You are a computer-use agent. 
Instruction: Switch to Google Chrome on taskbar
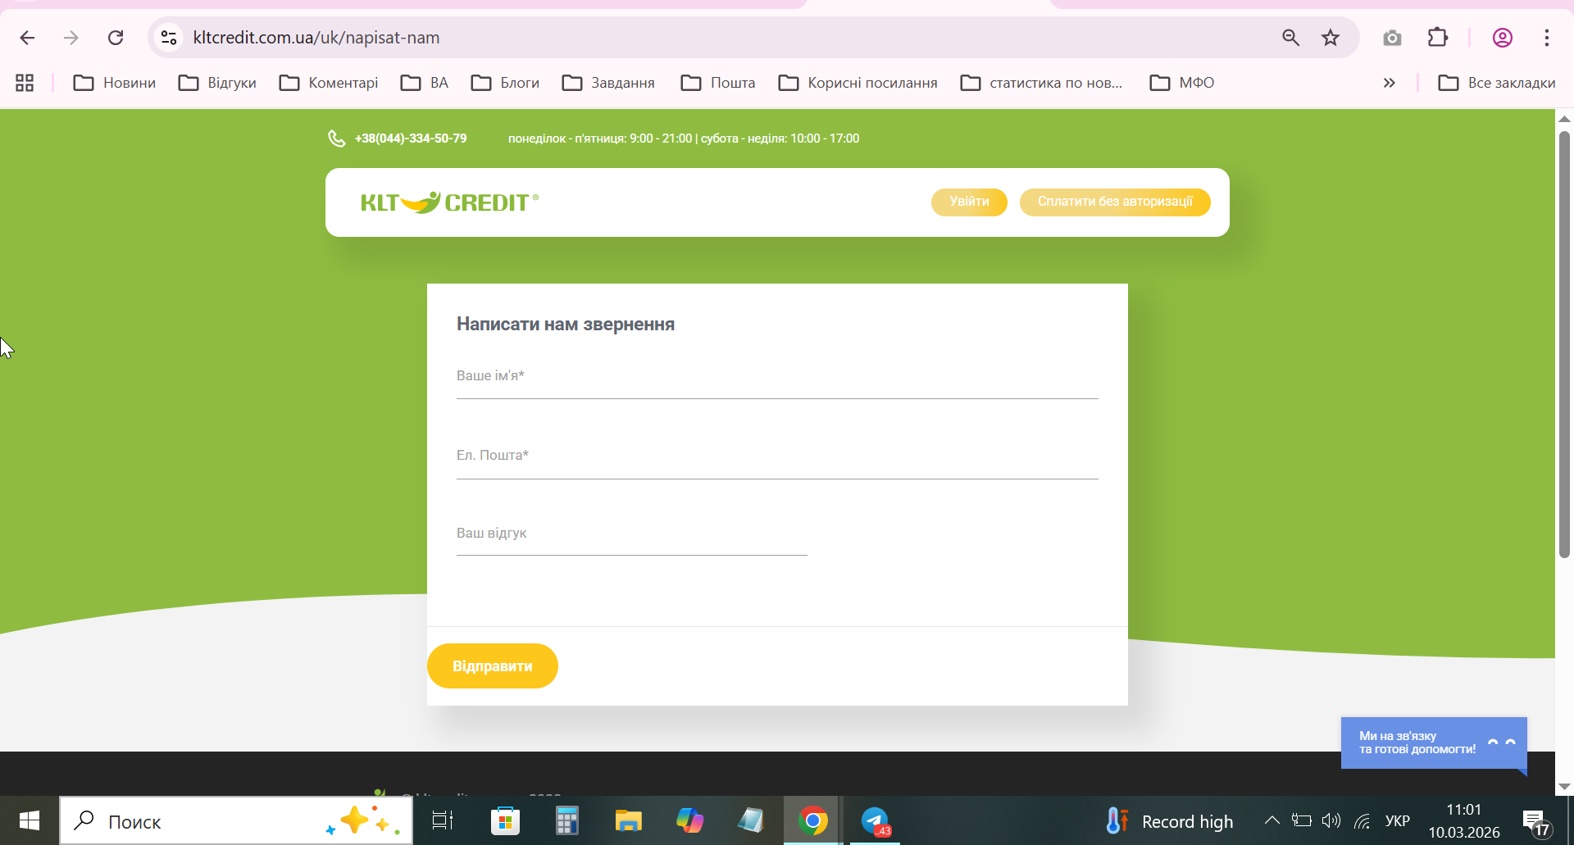[812, 820]
